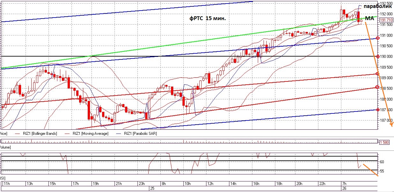
Task: Click the 23h time axis label
Action: (142, 184)
